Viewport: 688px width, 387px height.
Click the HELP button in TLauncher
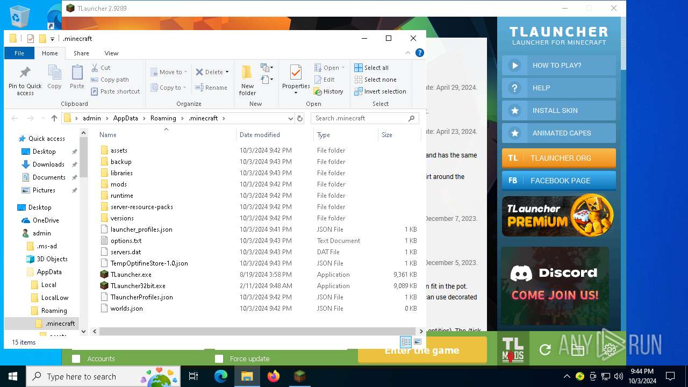559,88
